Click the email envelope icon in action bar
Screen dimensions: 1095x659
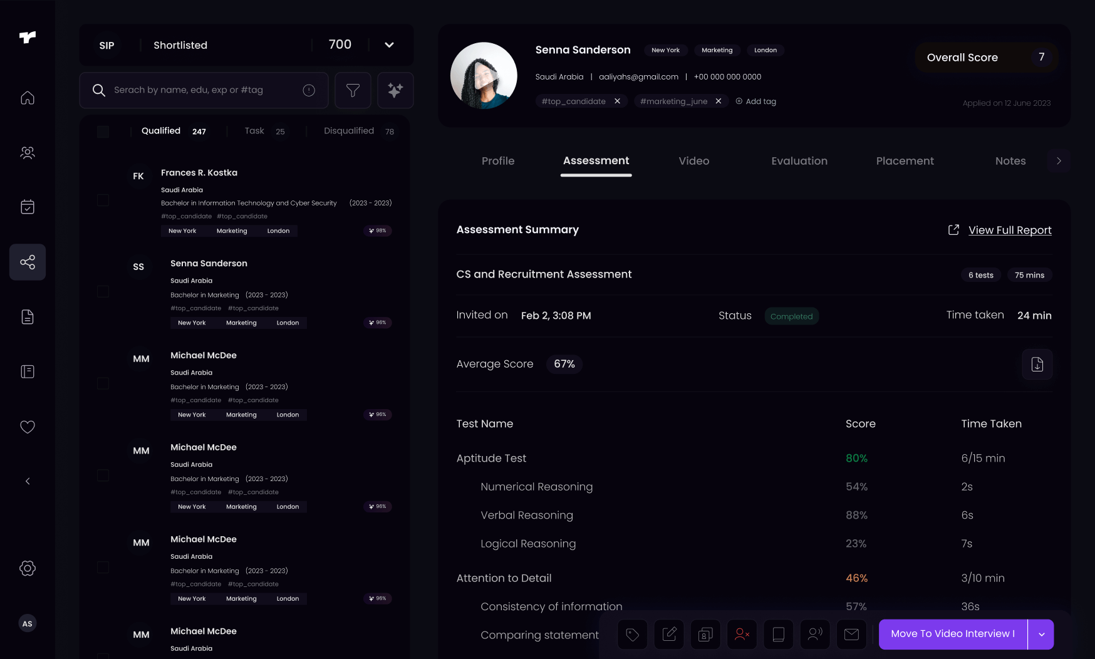[852, 635]
